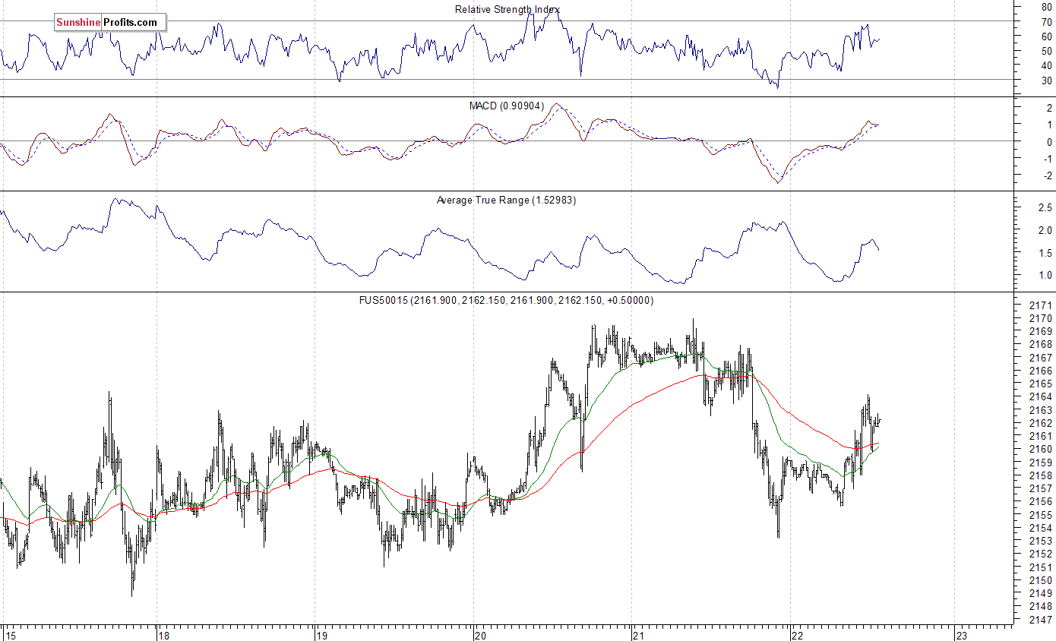Click the price scale value "2166"
This screenshot has width=1056, height=641.
(x=1042, y=371)
